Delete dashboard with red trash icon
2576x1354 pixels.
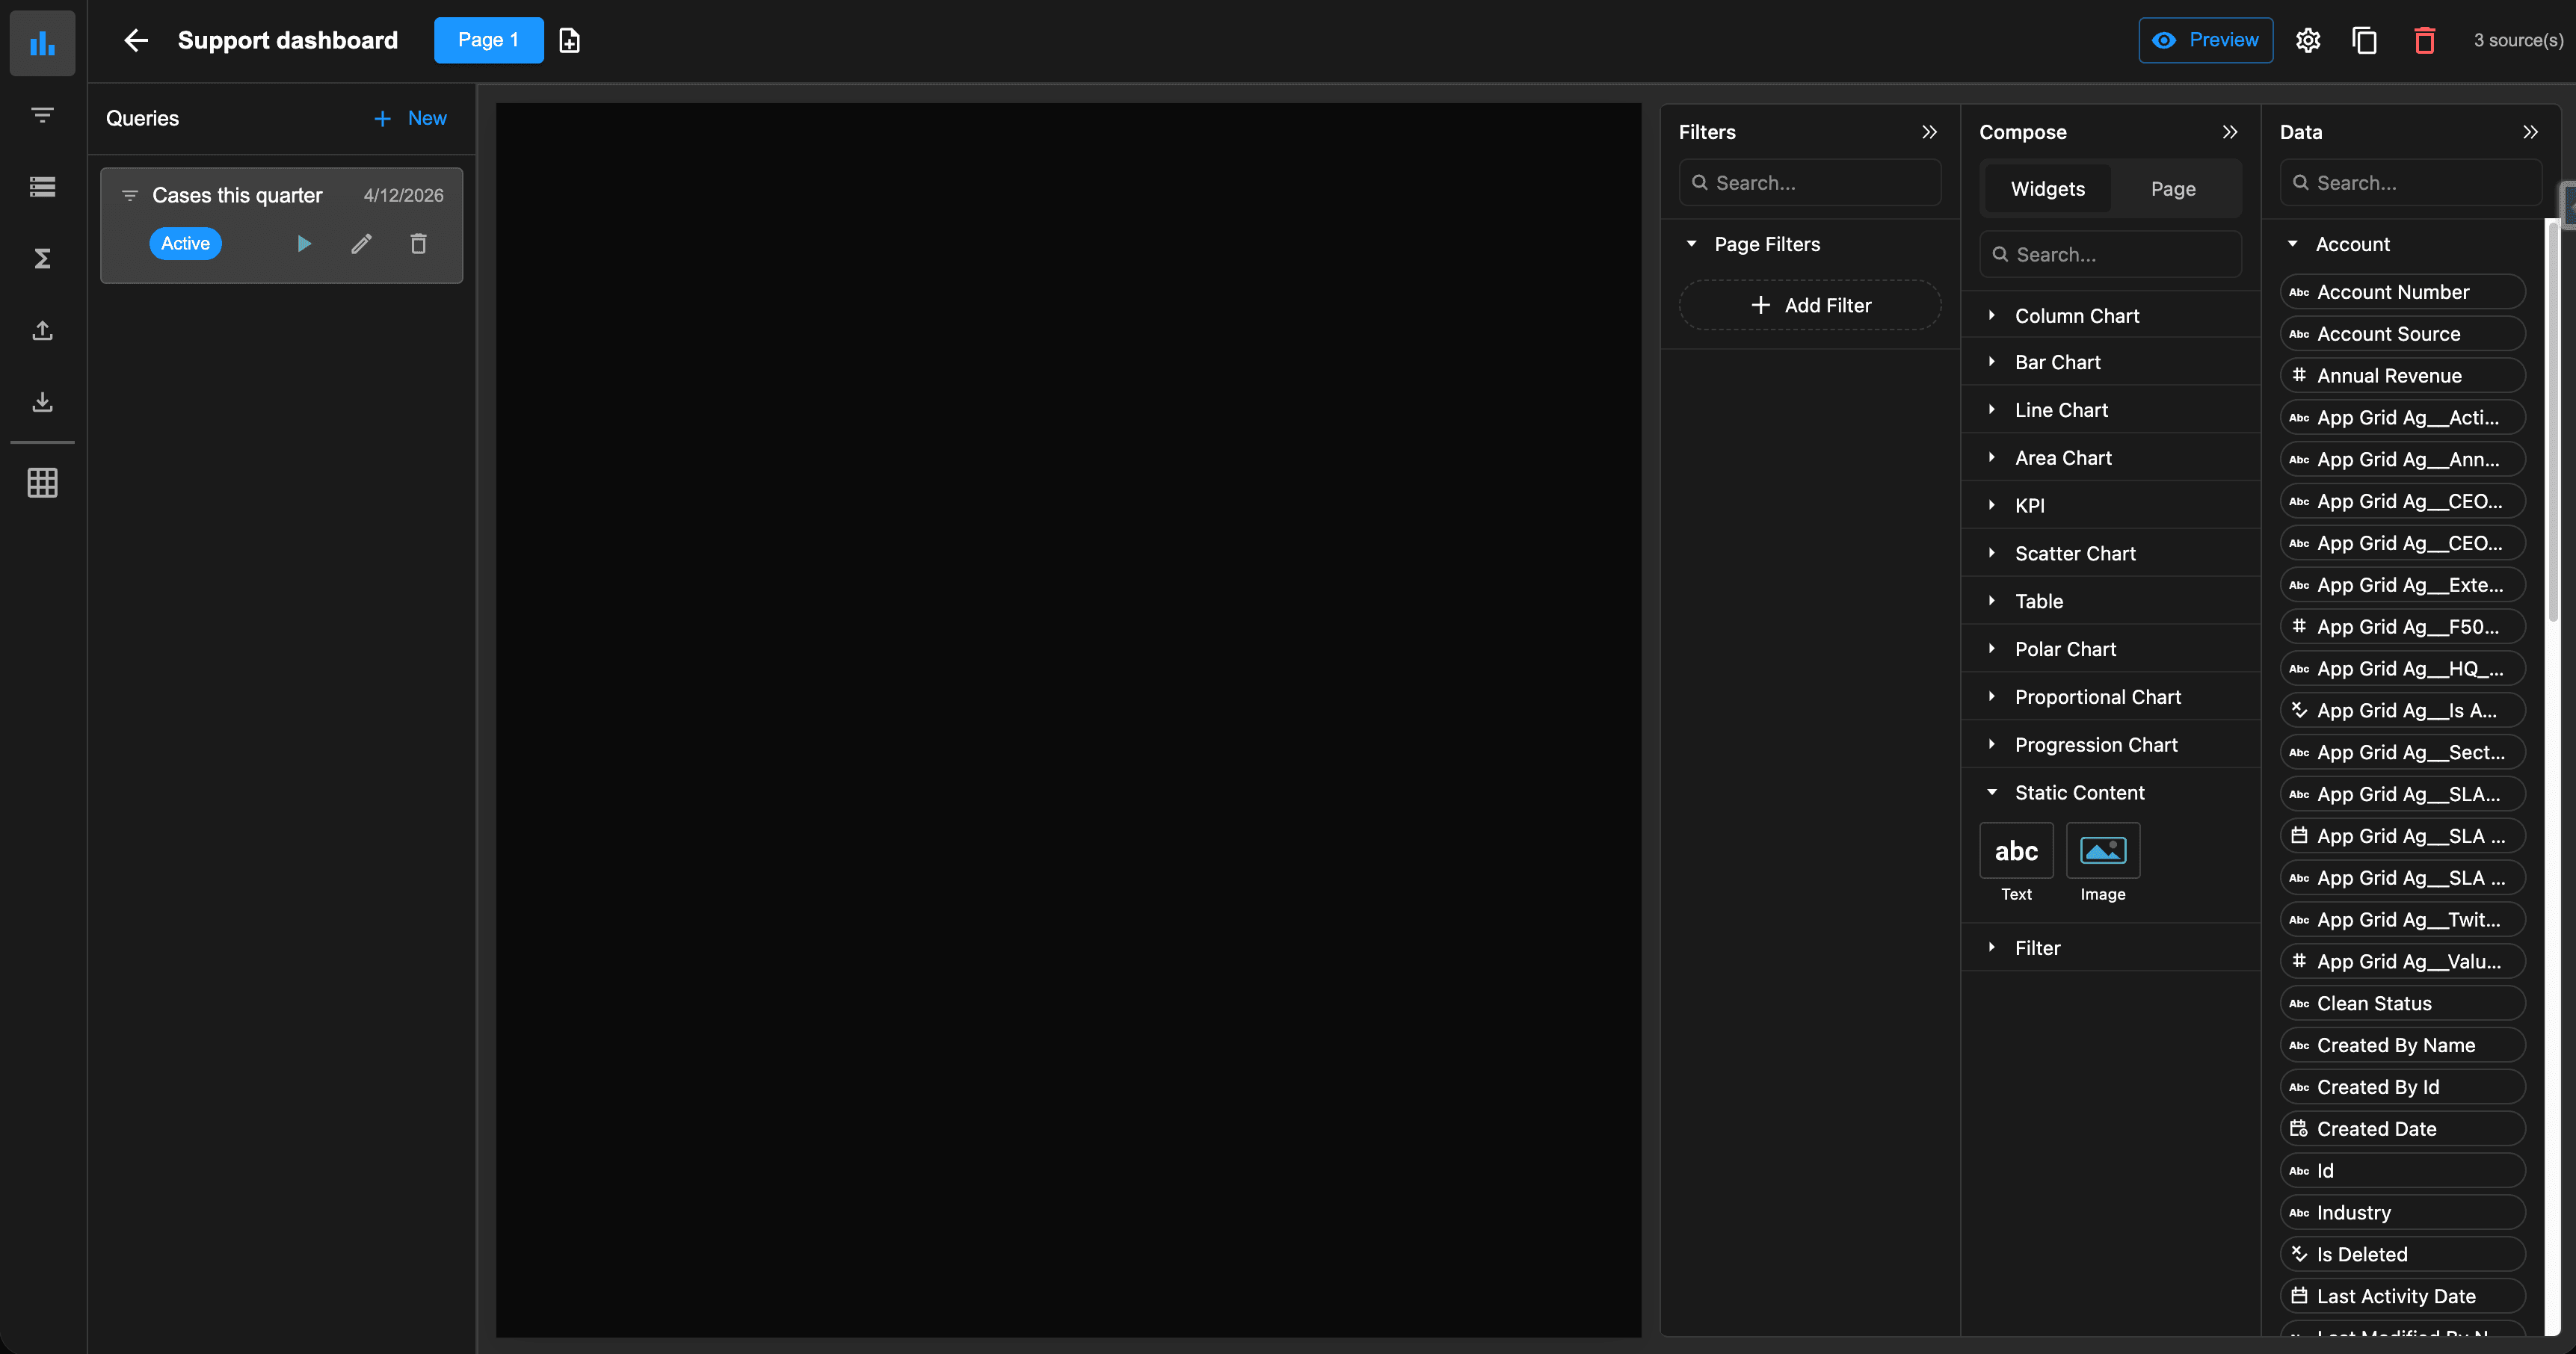2424,40
